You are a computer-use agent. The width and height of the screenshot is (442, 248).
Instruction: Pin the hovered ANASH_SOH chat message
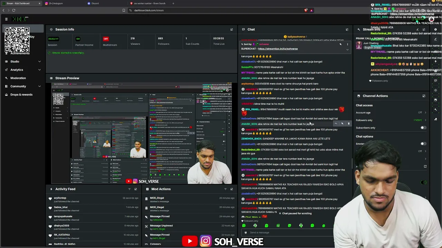342,124
